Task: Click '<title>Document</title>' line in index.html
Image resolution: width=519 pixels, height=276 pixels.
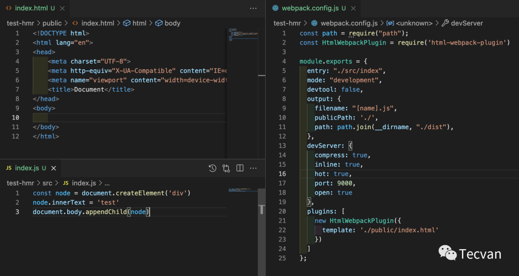Action: (x=91, y=90)
